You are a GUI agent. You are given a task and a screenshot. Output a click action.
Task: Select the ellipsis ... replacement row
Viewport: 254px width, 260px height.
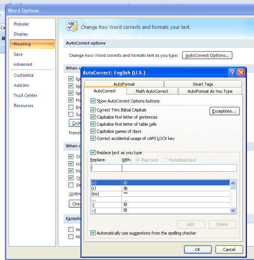[x=160, y=199]
